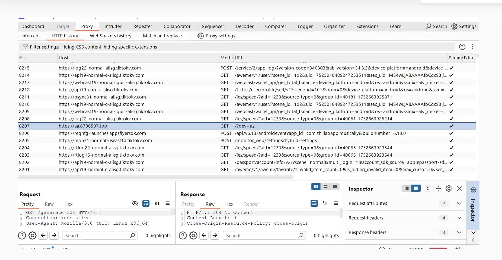Switch Response view to Render
This screenshot has height=260, width=502.
(252, 204)
